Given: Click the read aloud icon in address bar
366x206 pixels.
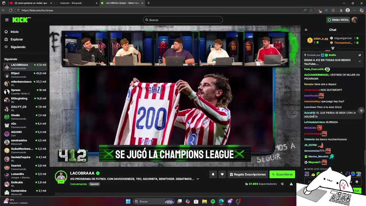Looking at the screenshot, I should pos(305,10).
